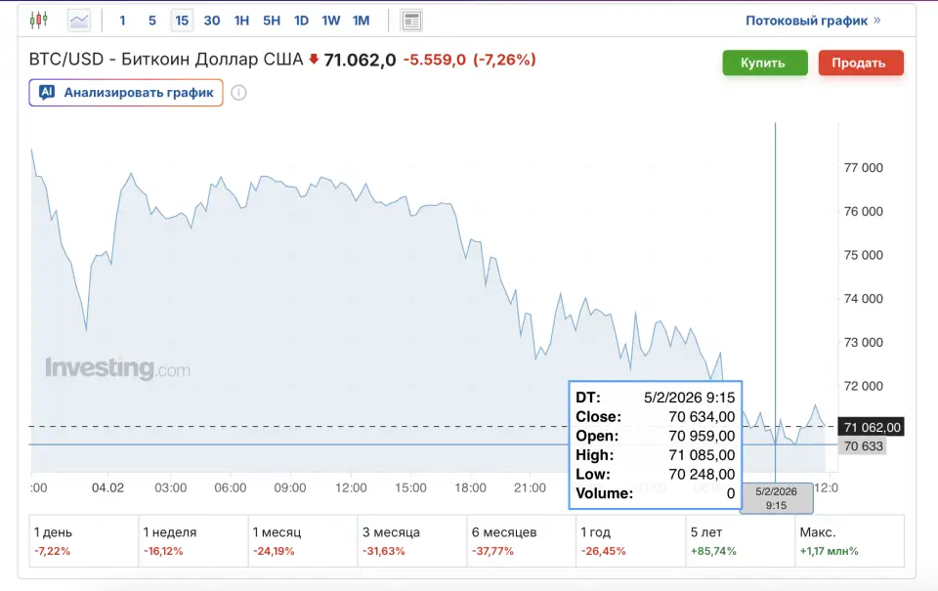Click the news overlay icon in toolbar
The width and height of the screenshot is (938, 591).
411,21
